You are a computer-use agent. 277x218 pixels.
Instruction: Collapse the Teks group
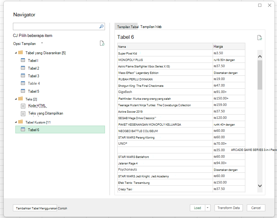pyautogui.click(x=16, y=99)
